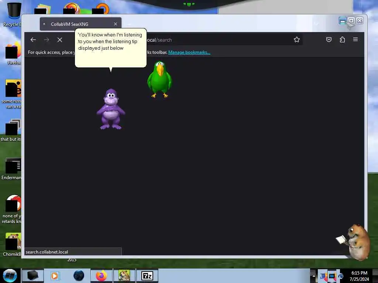Click the tray monitor icon

click(332, 276)
